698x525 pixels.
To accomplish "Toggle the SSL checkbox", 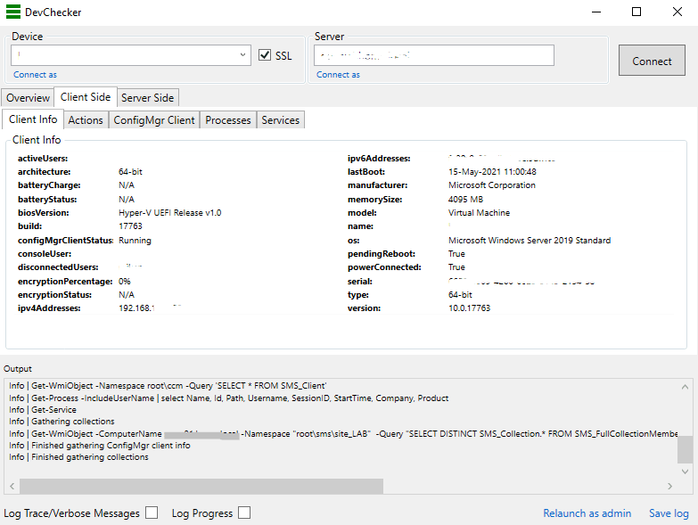I will pyautogui.click(x=265, y=55).
